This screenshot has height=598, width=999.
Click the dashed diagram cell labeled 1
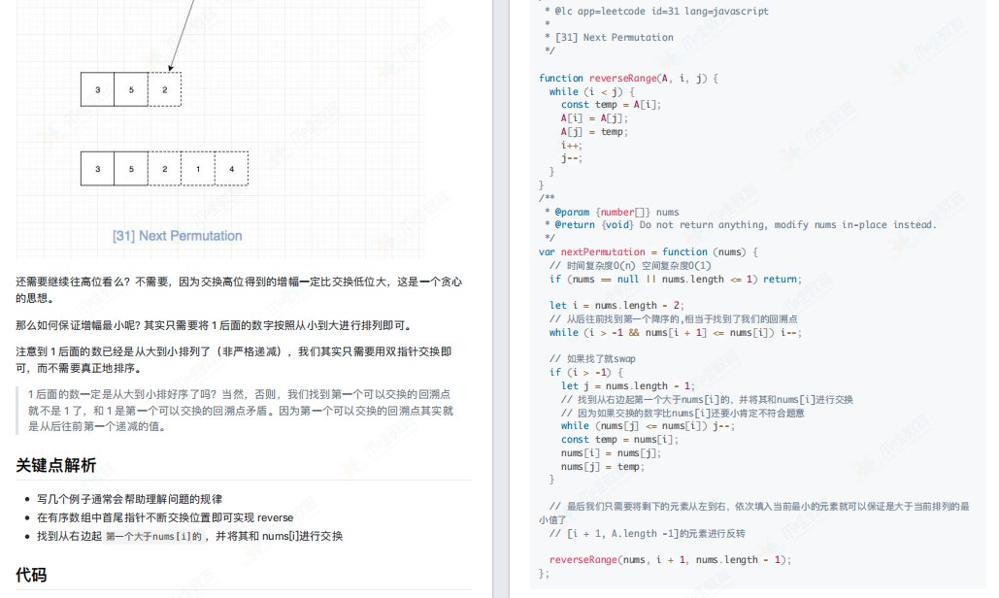[198, 169]
